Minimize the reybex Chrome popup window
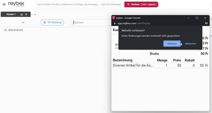The width and height of the screenshot is (212, 113). pos(188,18)
